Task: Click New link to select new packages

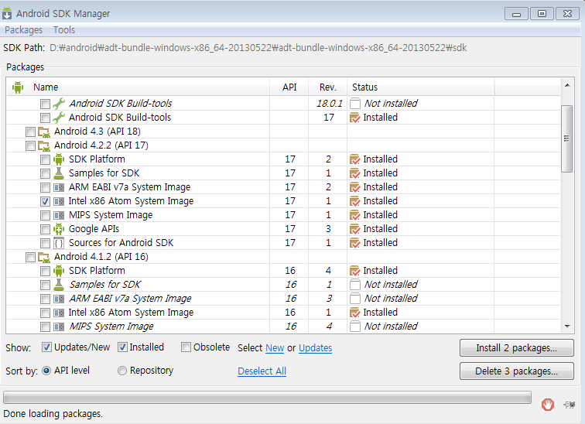Action: click(275, 348)
